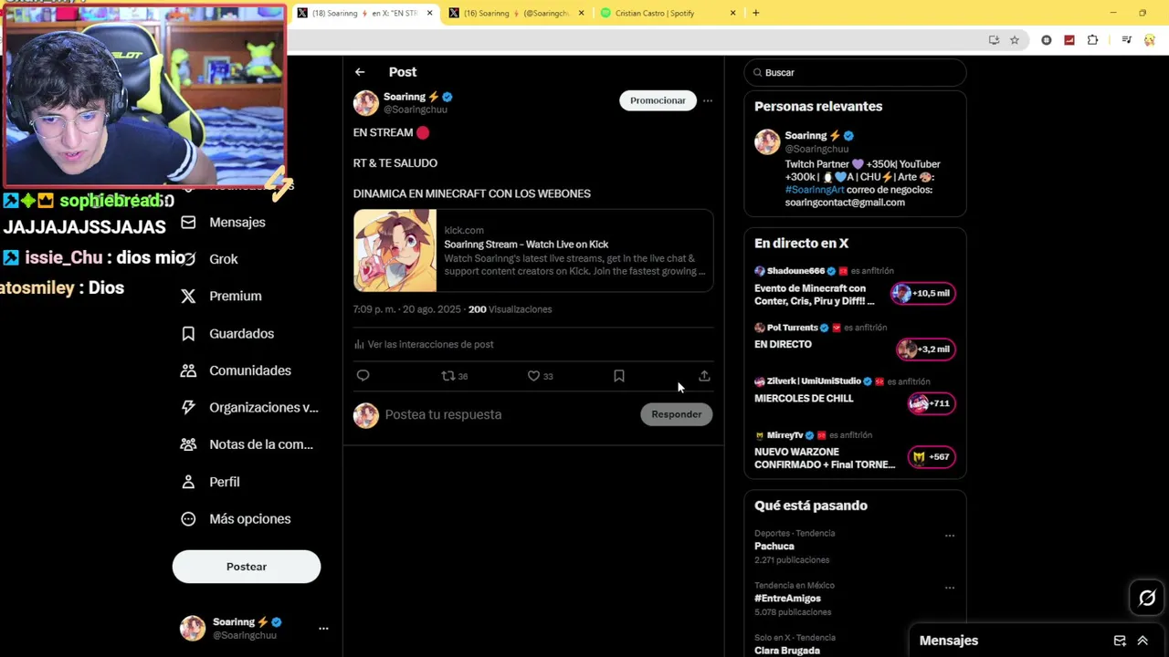Open Evento de Minecraft live broadcast title
Viewport: 1169px width, 657px height.
pyautogui.click(x=815, y=294)
